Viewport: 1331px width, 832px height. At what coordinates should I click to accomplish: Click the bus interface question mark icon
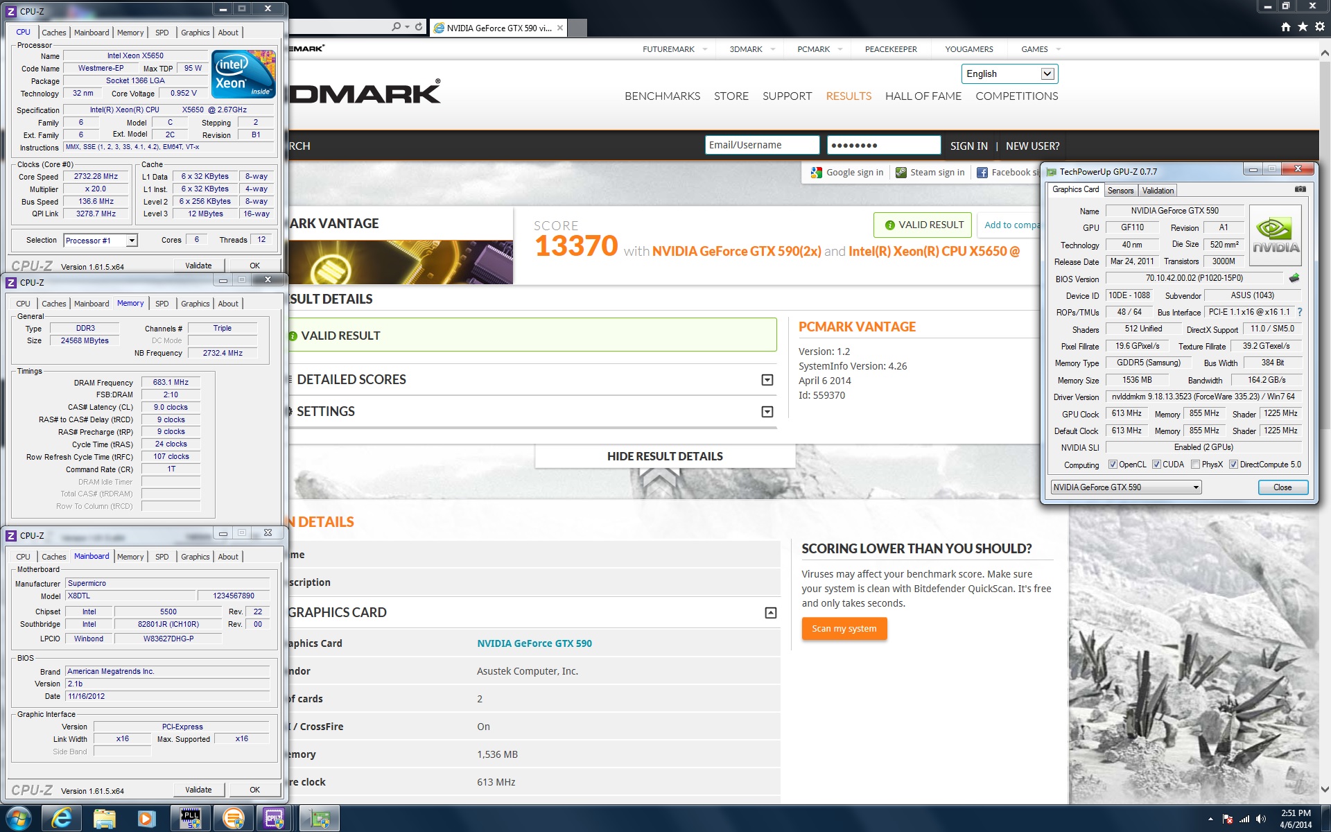tap(1299, 312)
